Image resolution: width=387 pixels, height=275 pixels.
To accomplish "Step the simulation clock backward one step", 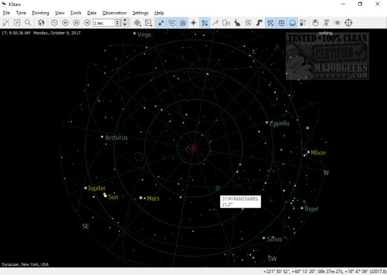I will [x=65, y=23].
